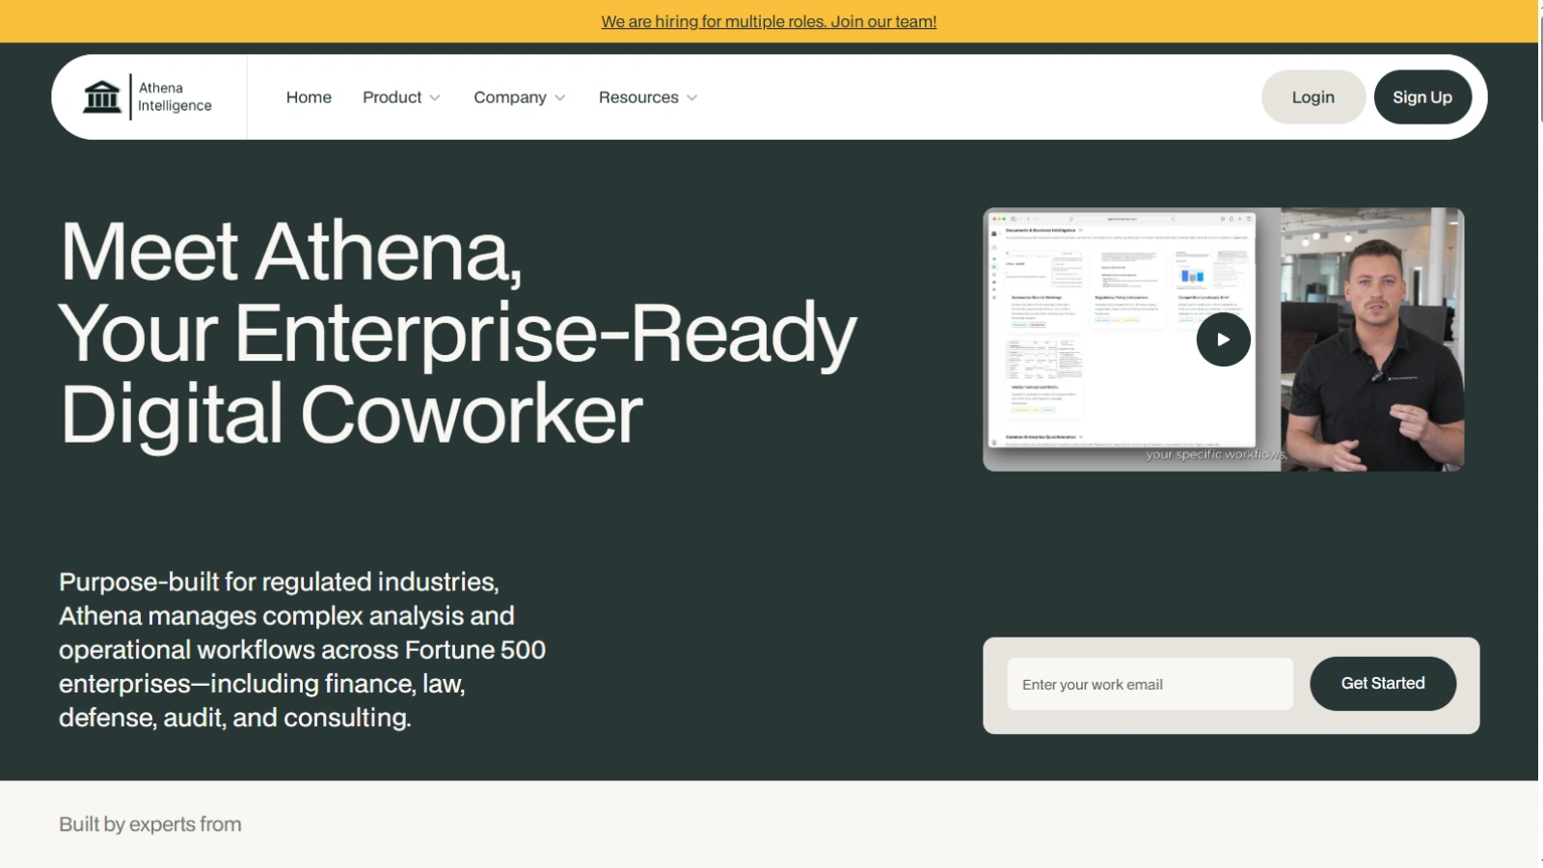This screenshot has width=1543, height=868.
Task: Click the Sign Up button
Action: (x=1422, y=97)
